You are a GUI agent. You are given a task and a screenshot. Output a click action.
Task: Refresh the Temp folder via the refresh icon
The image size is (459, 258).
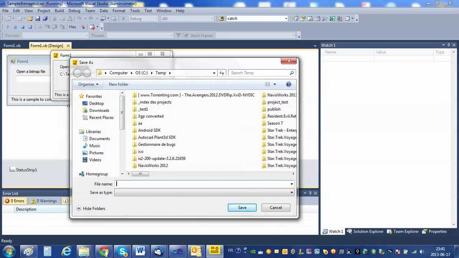(222, 73)
